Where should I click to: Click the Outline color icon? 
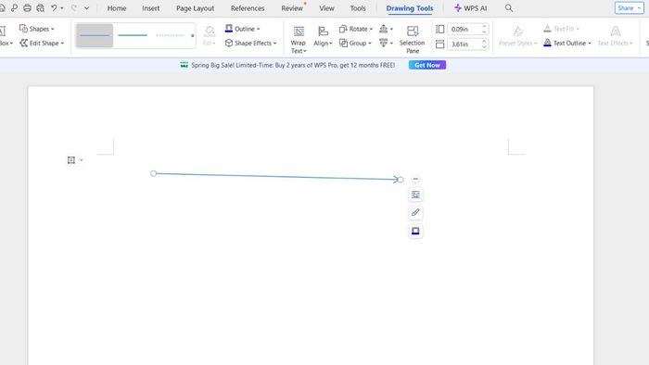pyautogui.click(x=228, y=29)
